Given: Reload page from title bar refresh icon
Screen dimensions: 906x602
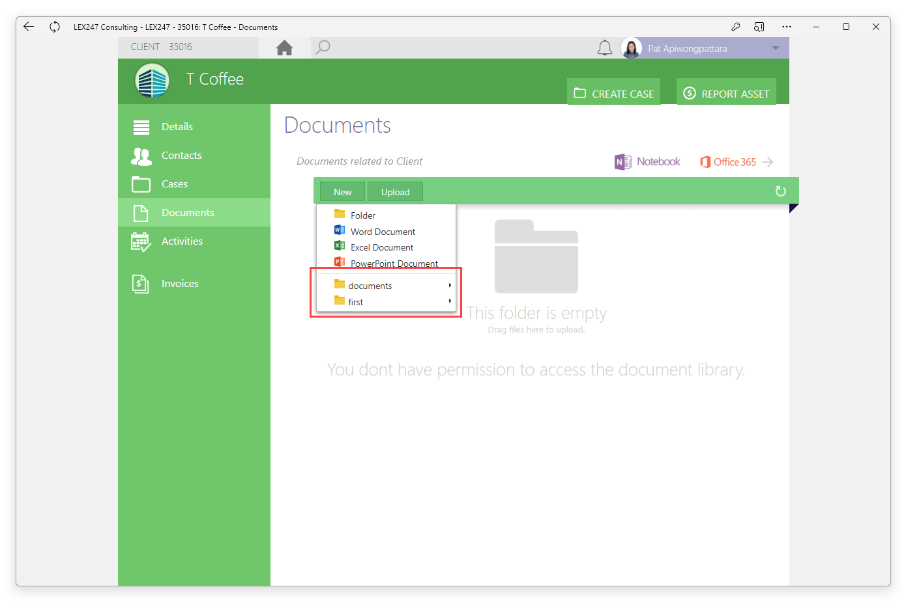Looking at the screenshot, I should click(55, 27).
